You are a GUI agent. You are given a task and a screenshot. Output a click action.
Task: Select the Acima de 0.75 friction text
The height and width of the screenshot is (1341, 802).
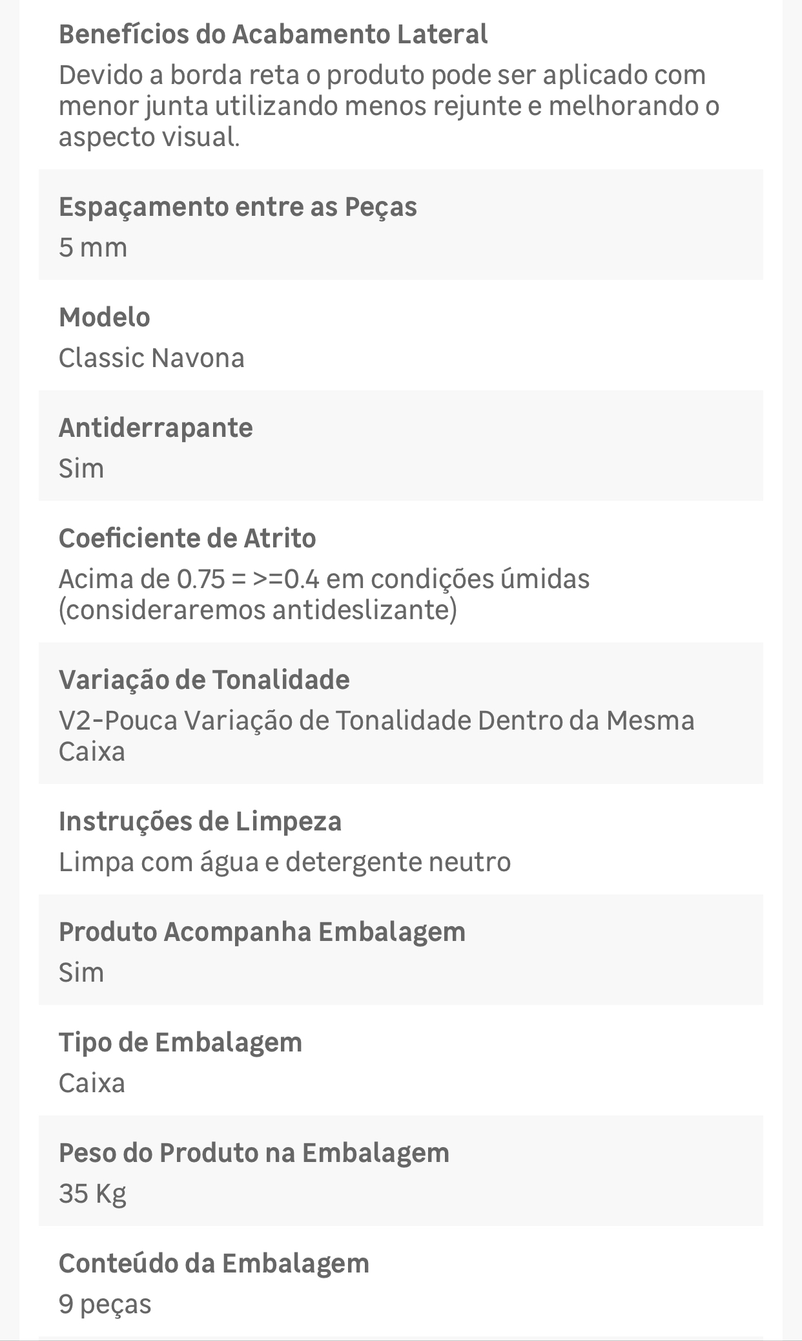point(324,595)
